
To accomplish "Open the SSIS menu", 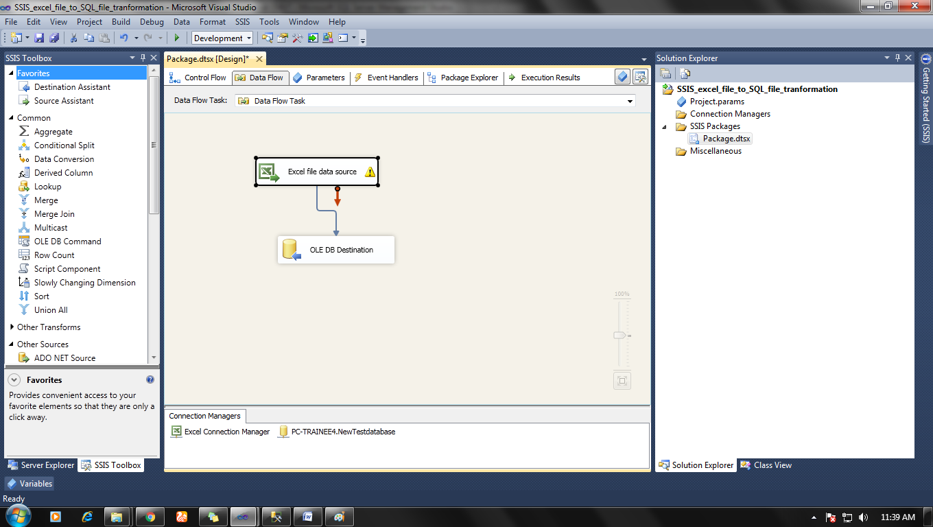I will (242, 22).
